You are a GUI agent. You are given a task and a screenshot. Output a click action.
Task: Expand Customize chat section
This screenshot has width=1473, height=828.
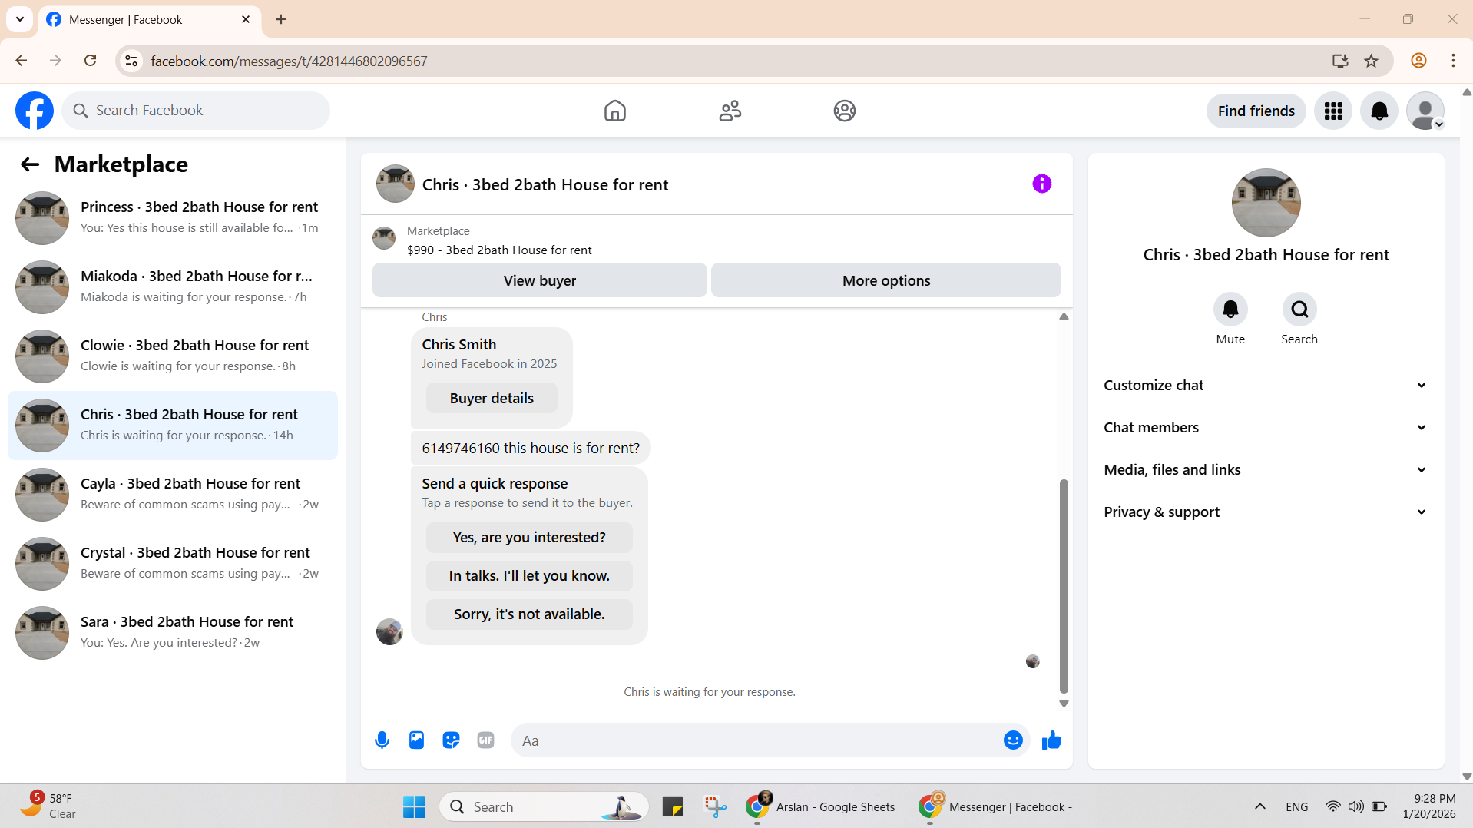1266,386
